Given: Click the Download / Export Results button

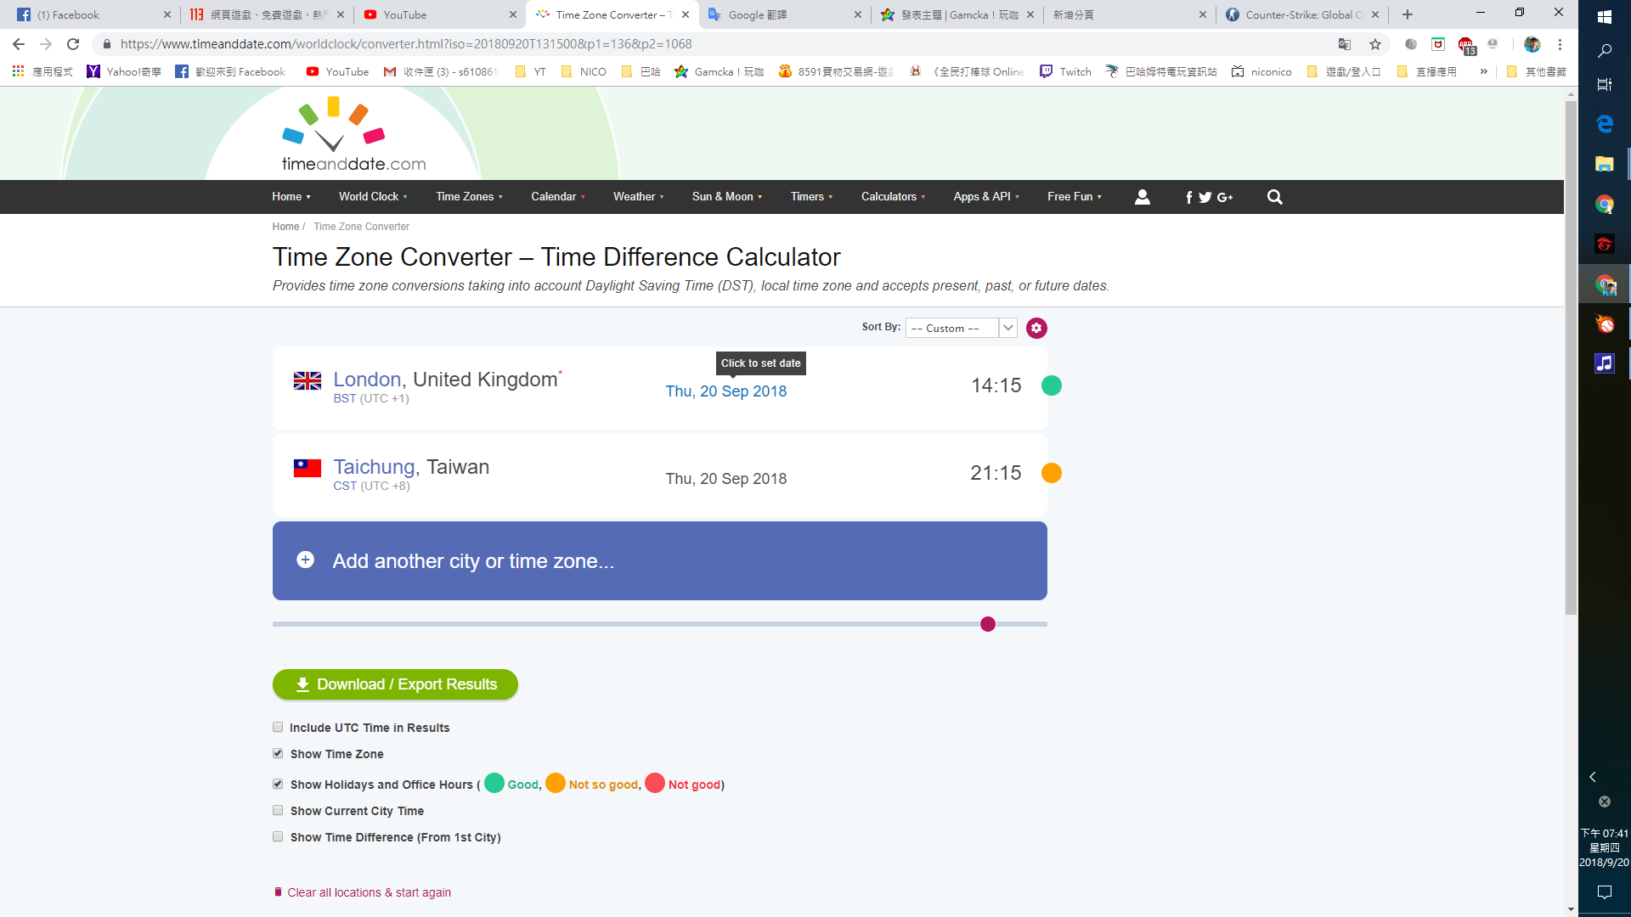Looking at the screenshot, I should [x=395, y=684].
